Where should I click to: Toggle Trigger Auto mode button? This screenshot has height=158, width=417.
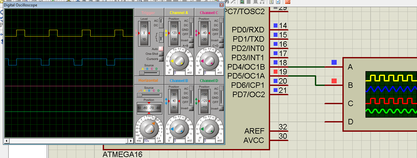point(161,49)
